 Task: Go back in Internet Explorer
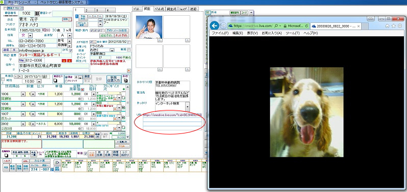tap(214, 25)
